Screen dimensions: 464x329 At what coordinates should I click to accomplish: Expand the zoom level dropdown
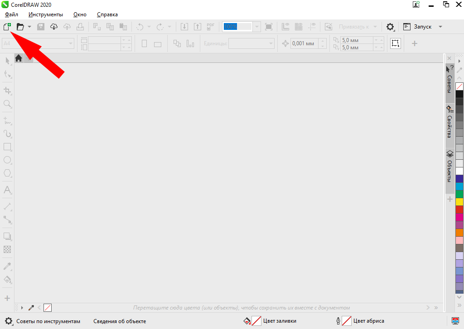point(257,27)
